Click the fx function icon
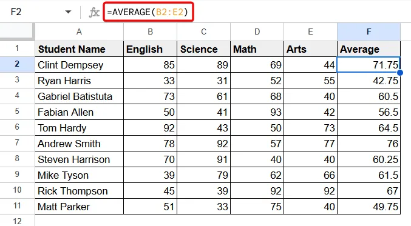Viewport: 411px width, 226px height. 94,12
